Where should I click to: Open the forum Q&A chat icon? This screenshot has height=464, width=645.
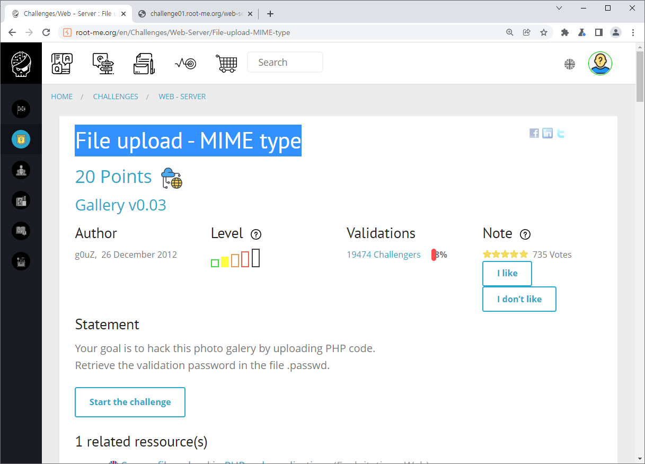pyautogui.click(x=62, y=63)
